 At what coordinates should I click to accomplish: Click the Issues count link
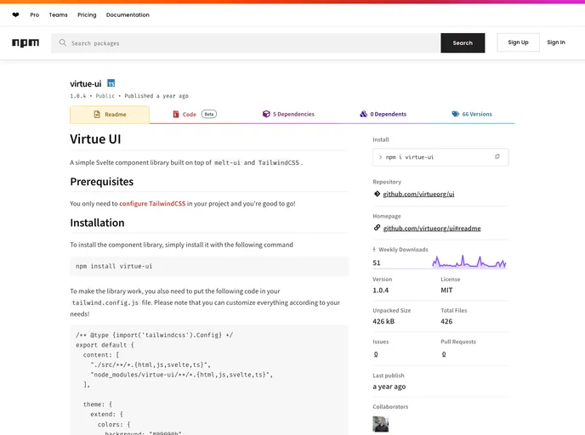click(376, 354)
